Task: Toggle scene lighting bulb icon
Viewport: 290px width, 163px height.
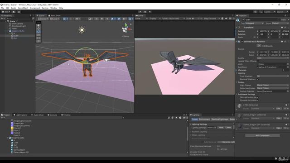Action: (102, 19)
